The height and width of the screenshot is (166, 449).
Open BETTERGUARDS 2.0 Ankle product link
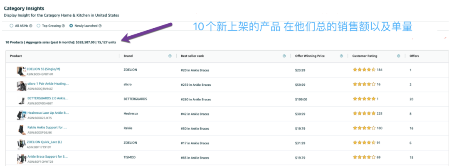tap(48, 98)
